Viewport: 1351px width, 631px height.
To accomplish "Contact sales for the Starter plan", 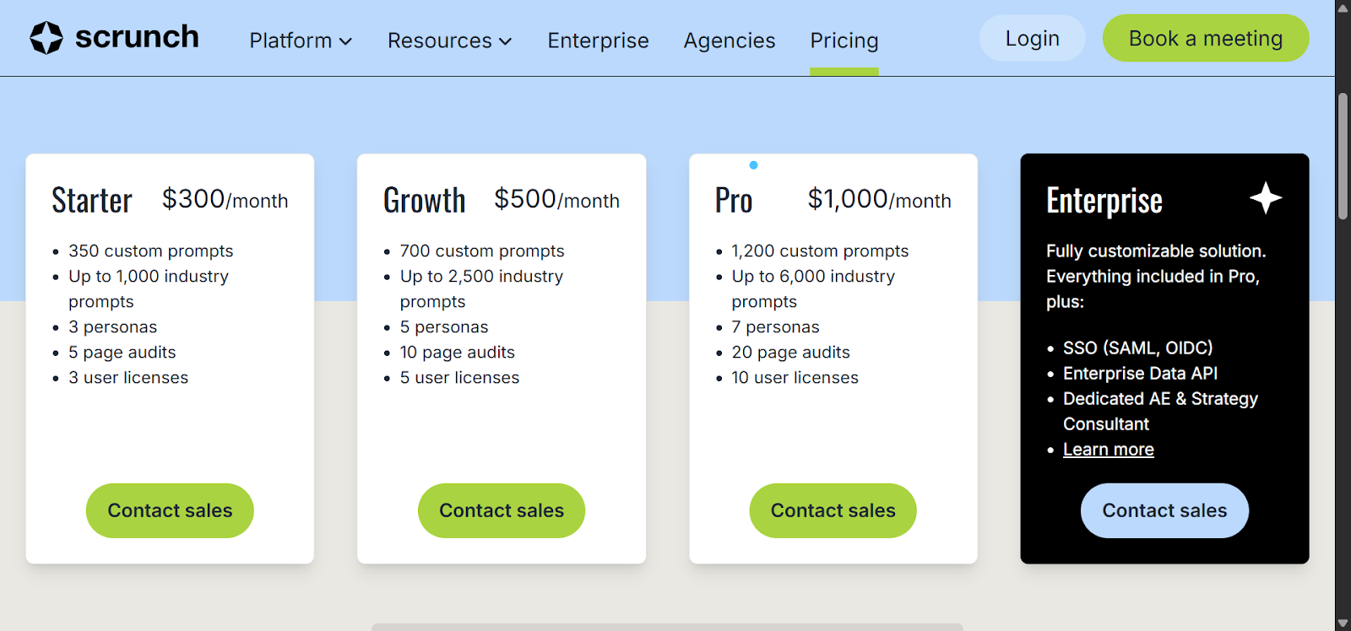I will (x=169, y=510).
